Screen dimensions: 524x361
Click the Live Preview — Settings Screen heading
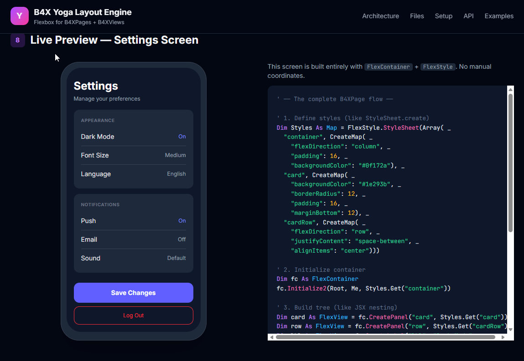tap(114, 40)
